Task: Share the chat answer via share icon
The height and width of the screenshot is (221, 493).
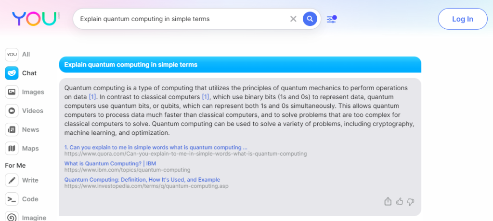Action: pyautogui.click(x=388, y=201)
